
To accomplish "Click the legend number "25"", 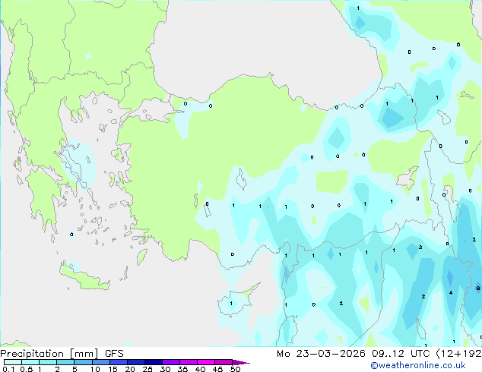I will (147, 369).
